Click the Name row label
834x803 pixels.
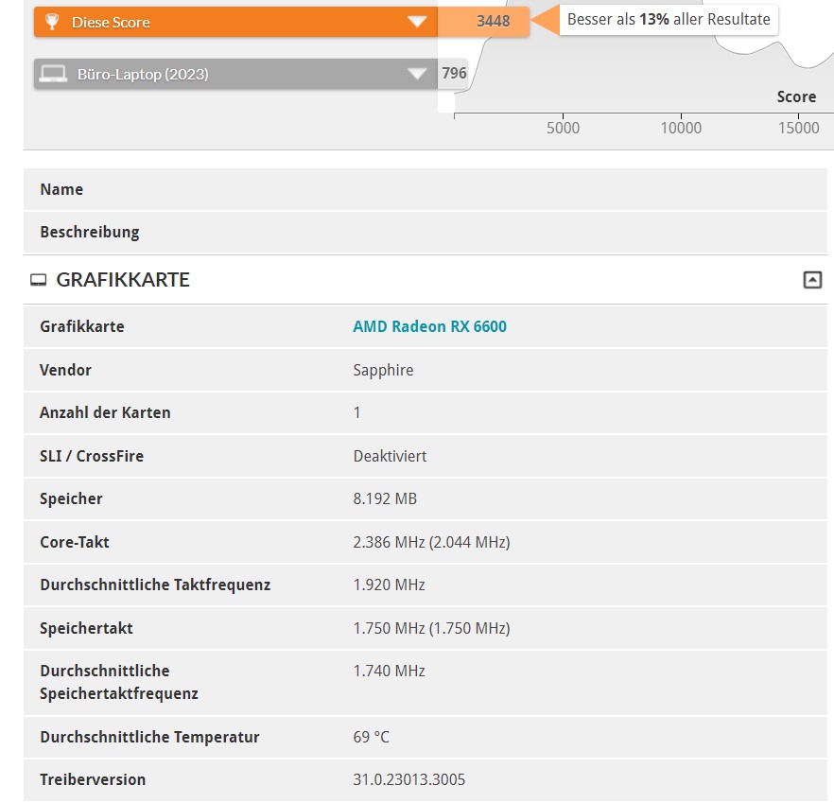[61, 189]
